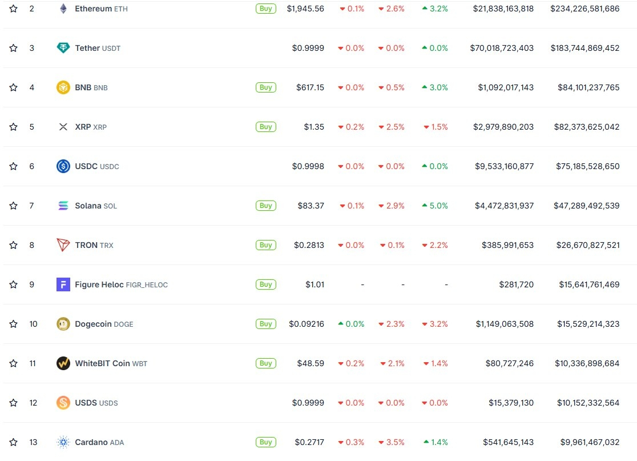Click Buy button for WhiteBIT Coin
This screenshot has height=461, width=637.
click(265, 363)
